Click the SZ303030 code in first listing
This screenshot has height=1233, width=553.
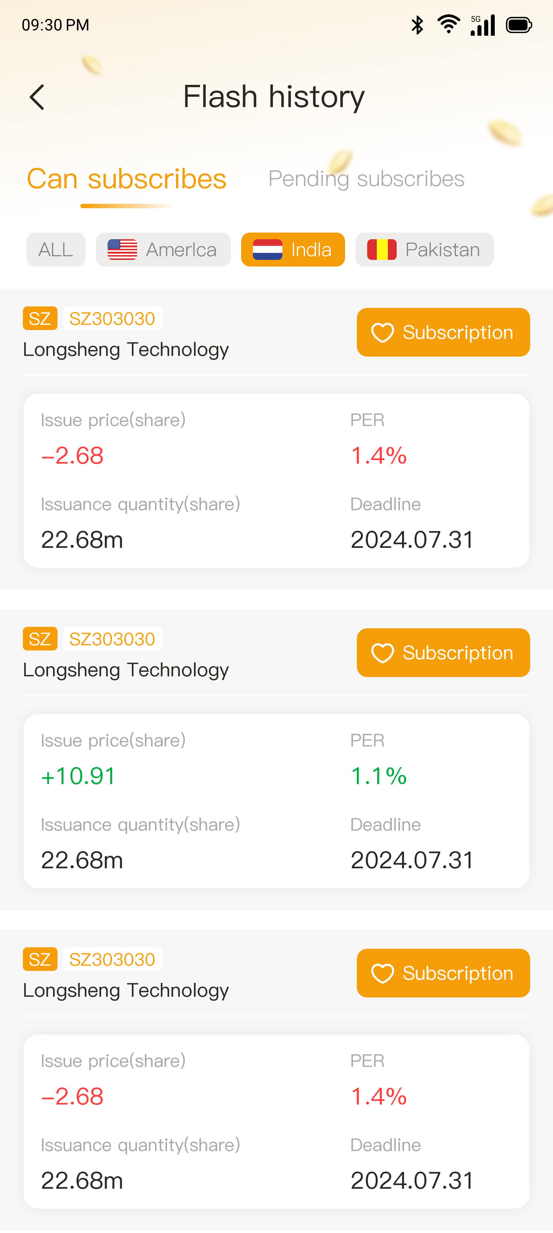(112, 319)
